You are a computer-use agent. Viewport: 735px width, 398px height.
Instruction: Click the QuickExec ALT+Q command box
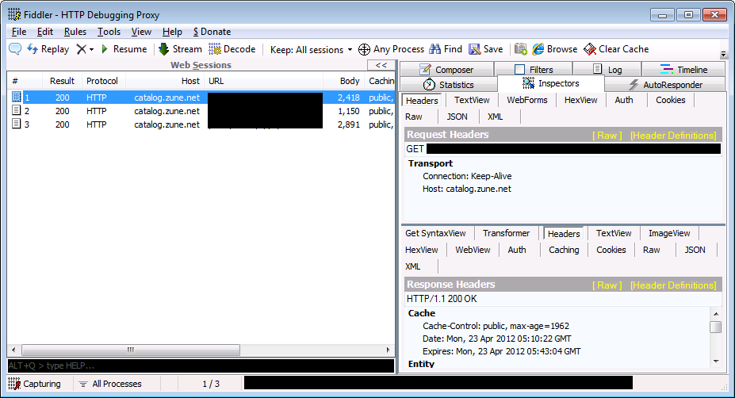201,365
